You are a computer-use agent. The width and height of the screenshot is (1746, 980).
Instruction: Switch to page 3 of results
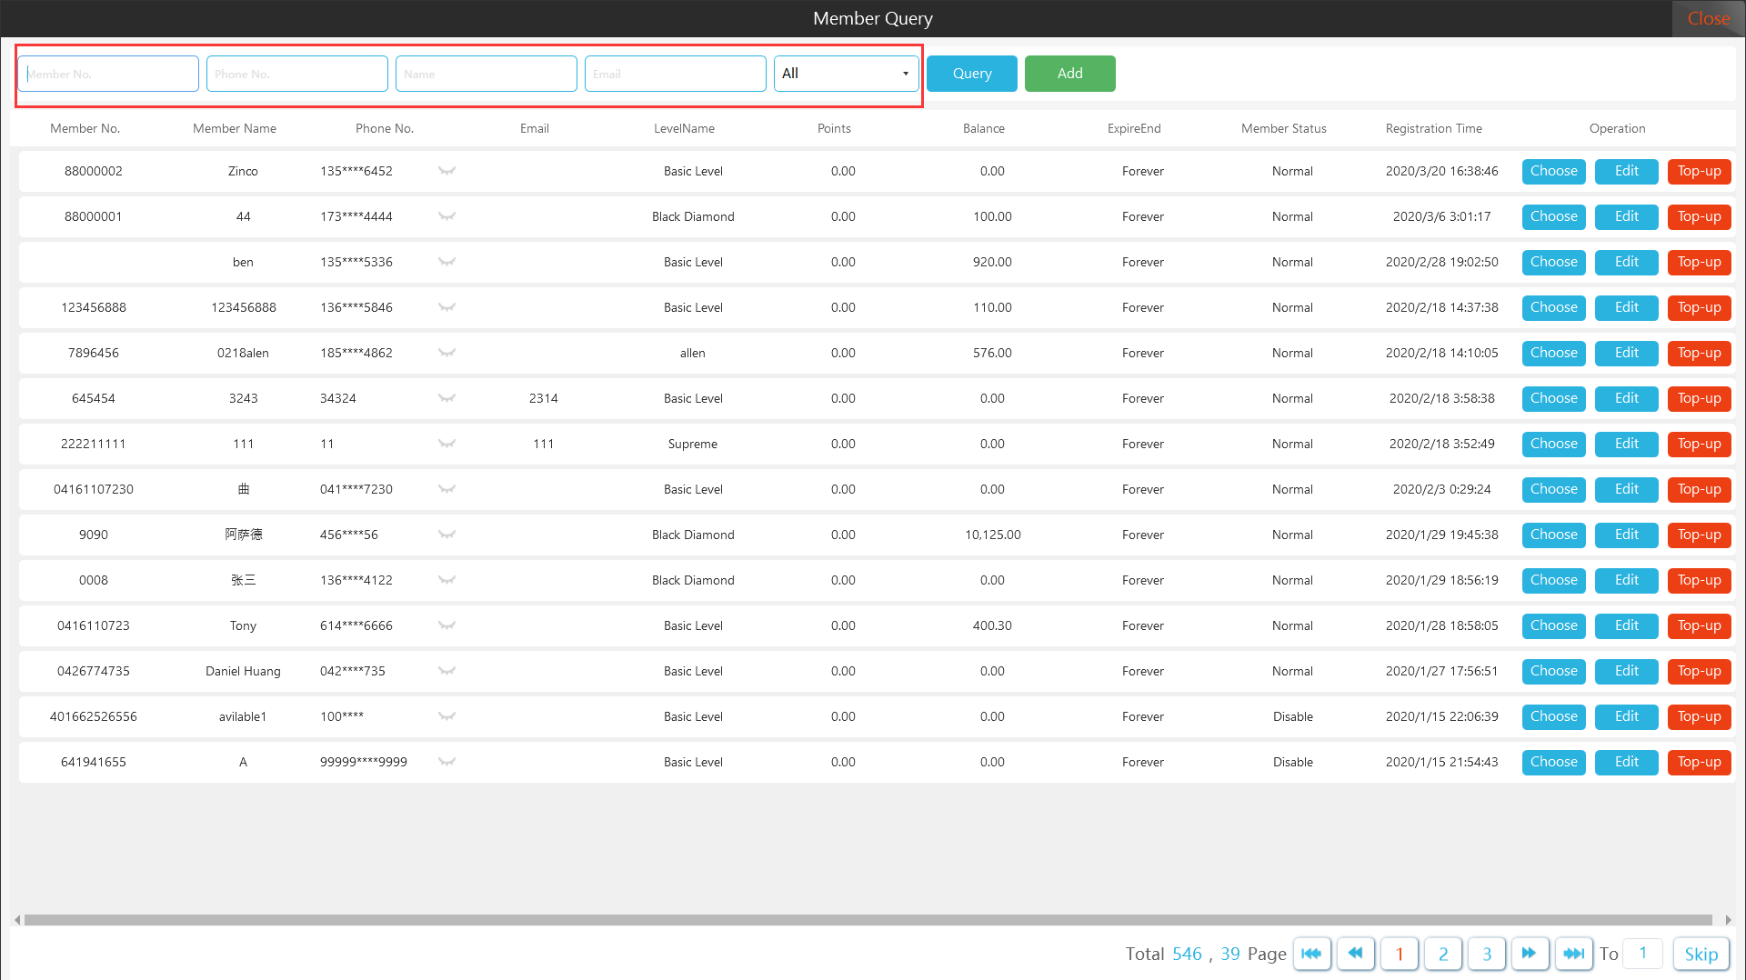[1487, 954]
